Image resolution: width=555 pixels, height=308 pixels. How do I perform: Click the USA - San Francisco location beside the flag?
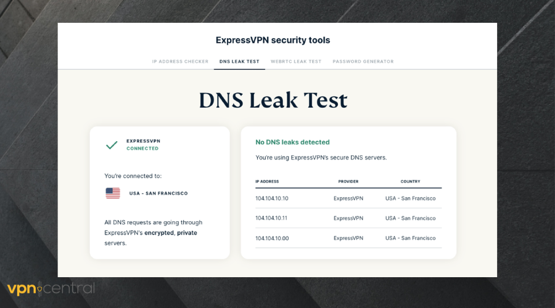[x=158, y=193]
